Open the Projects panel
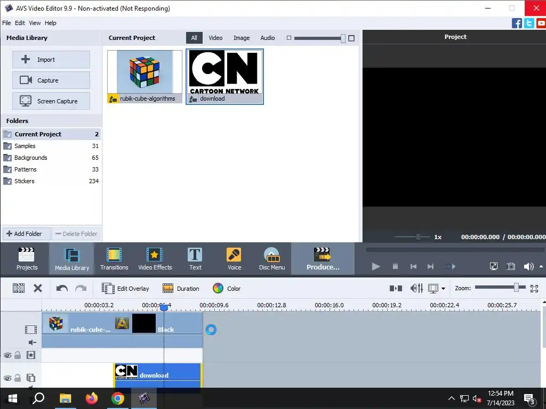The image size is (546, 409). click(x=27, y=259)
